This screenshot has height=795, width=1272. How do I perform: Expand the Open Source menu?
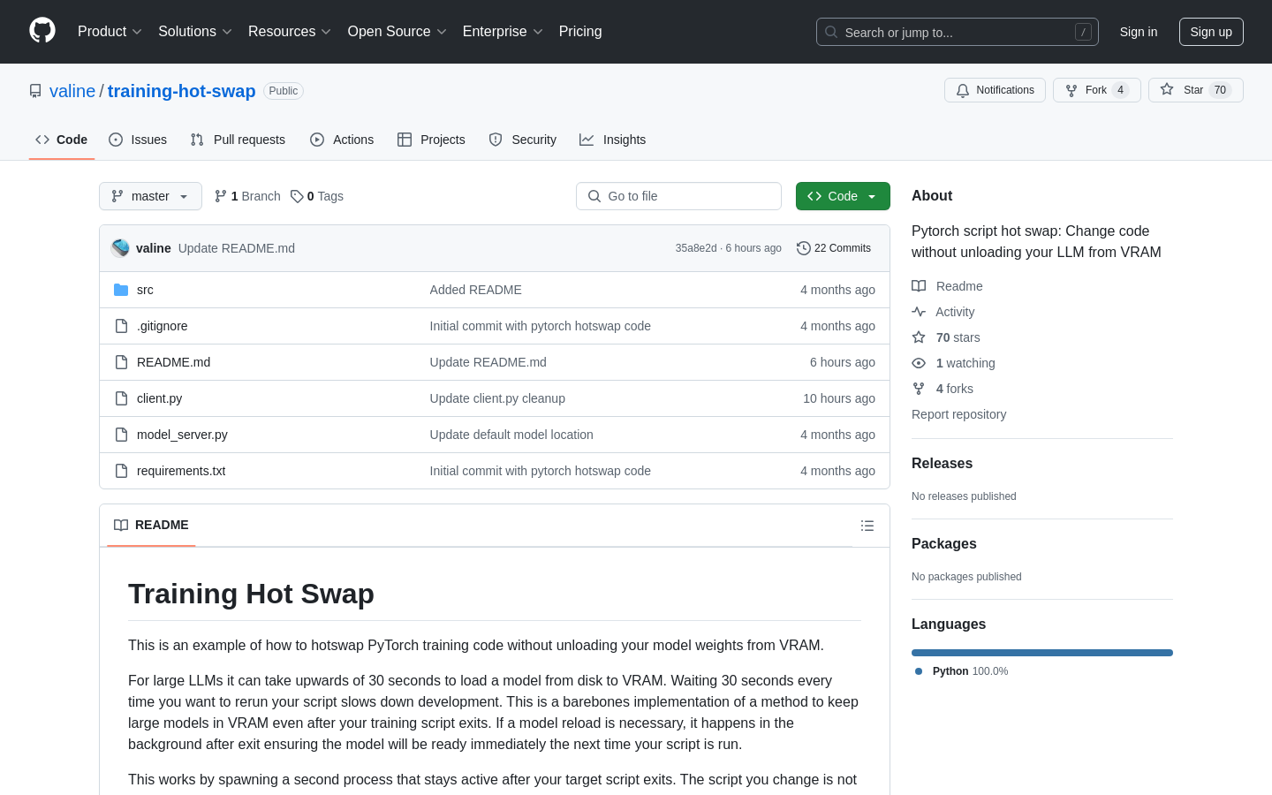[397, 32]
